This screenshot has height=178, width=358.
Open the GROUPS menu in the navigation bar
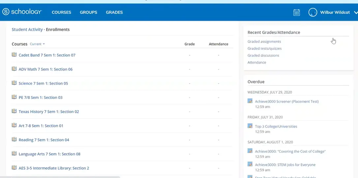pos(88,12)
